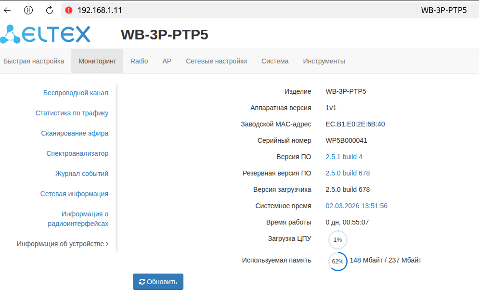Image resolution: width=479 pixels, height=300 pixels.
Task: Open Информация о радиоинтерфейсах
Action: tap(78, 219)
